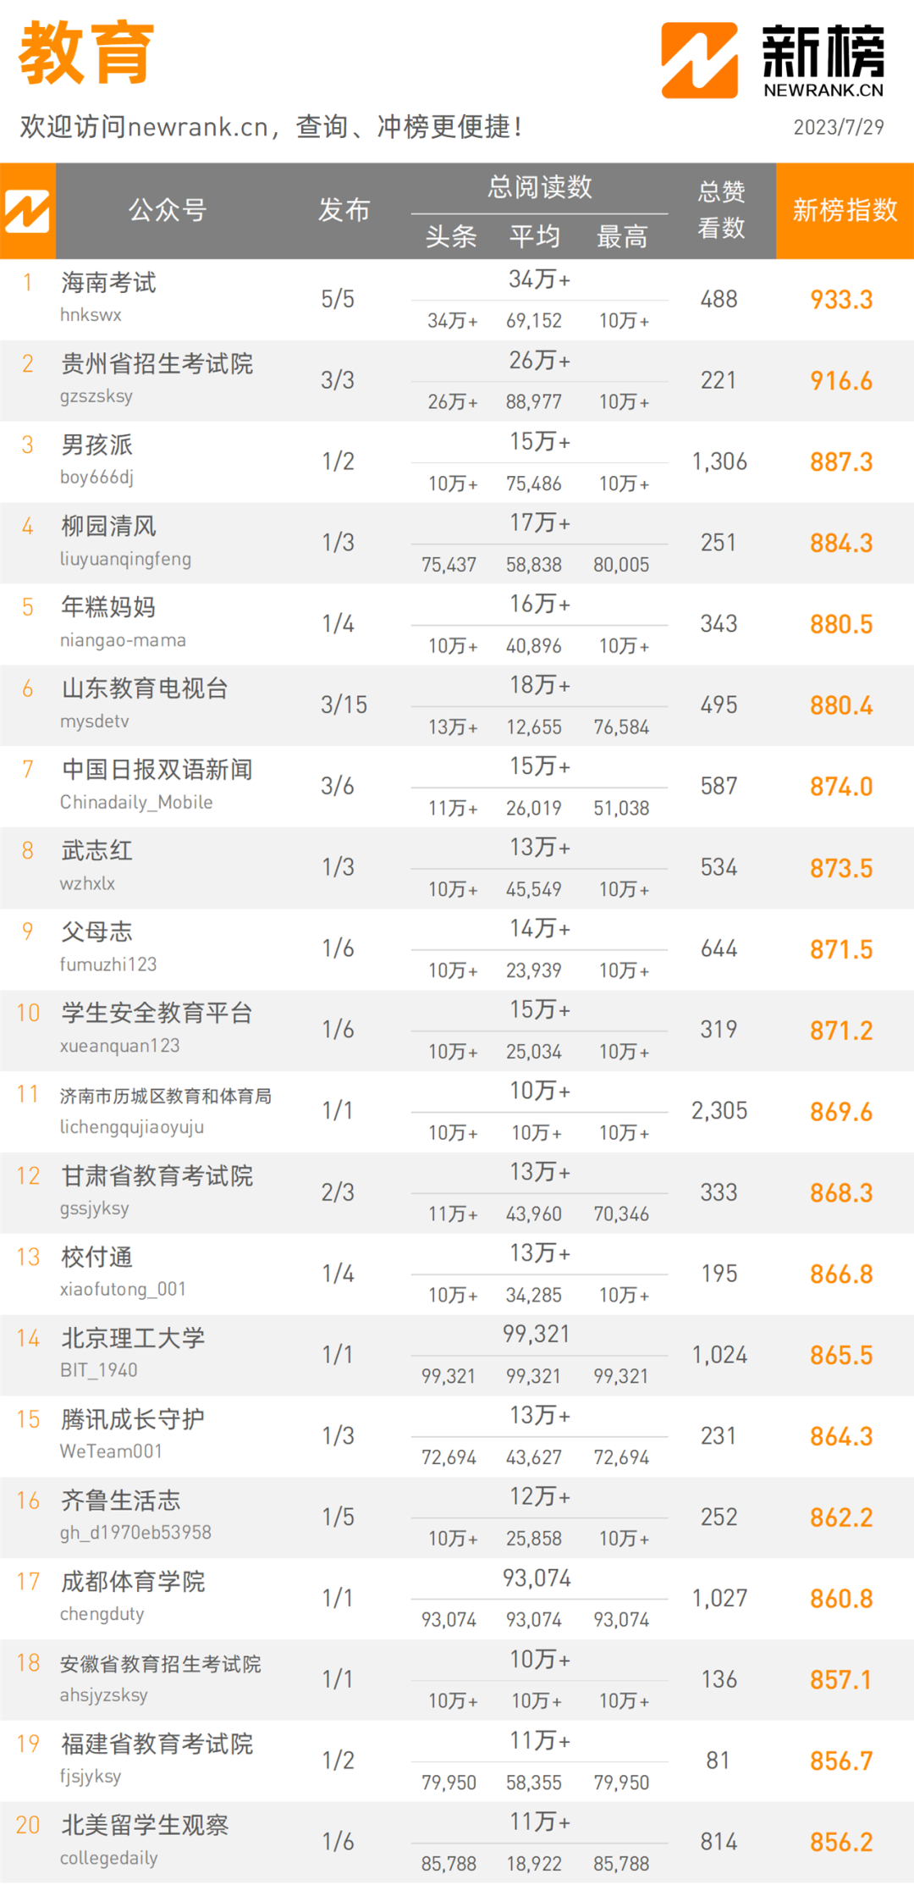The height and width of the screenshot is (1885, 914).
Task: Click the orange Newrank logo in header
Action: 700,60
